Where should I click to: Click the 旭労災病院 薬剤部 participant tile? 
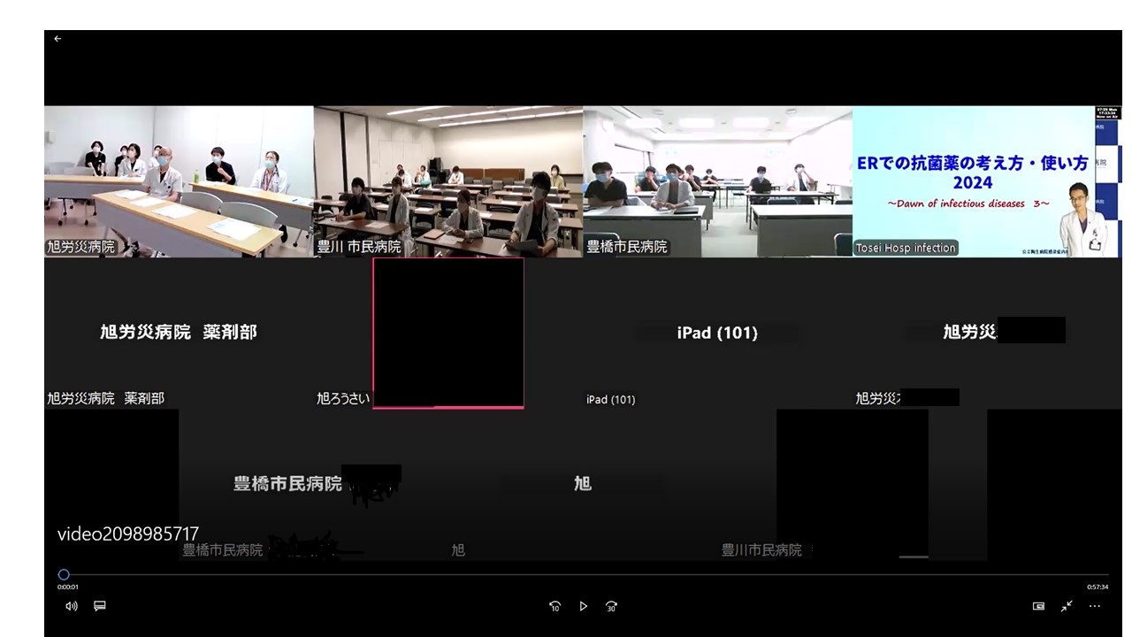[x=179, y=333]
